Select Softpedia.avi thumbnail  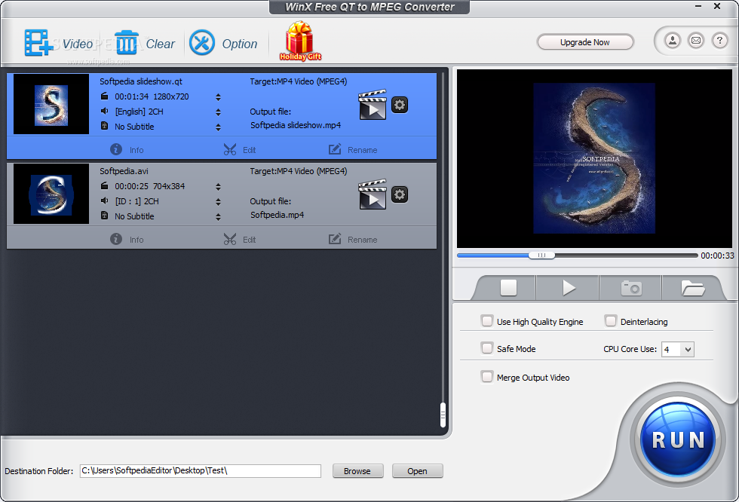[x=51, y=194]
